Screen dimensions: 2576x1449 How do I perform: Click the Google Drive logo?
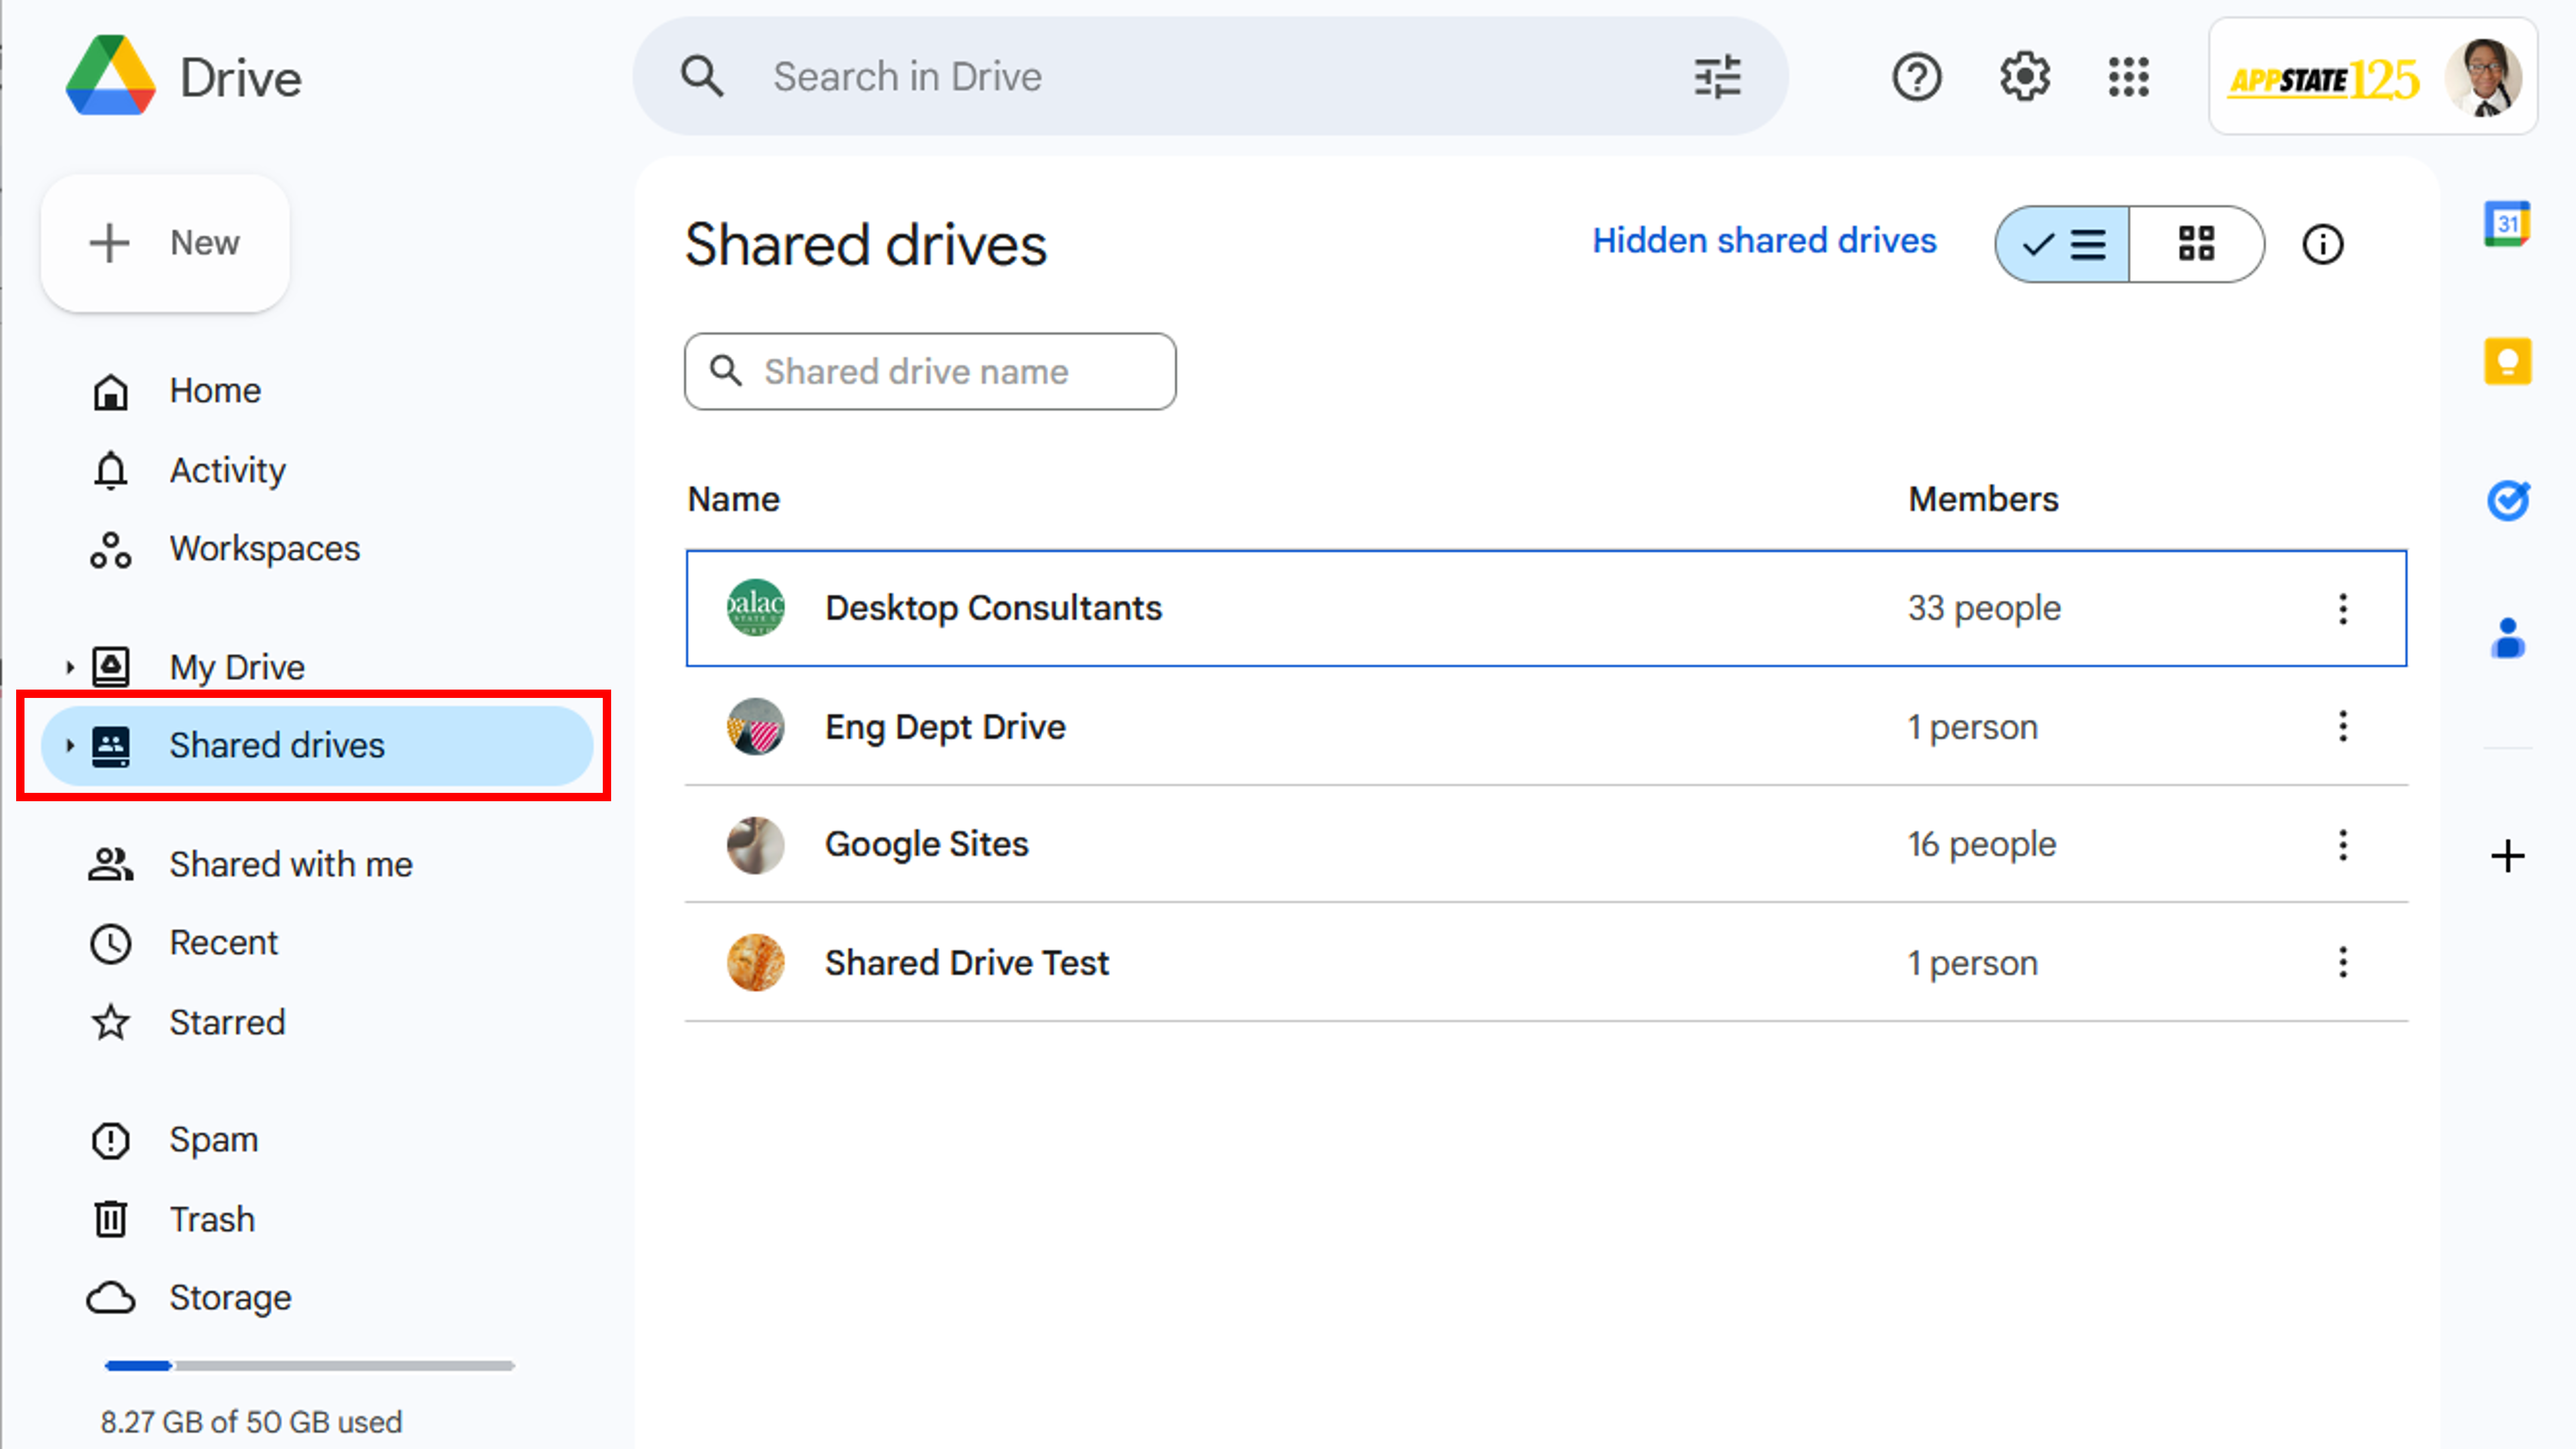point(110,76)
